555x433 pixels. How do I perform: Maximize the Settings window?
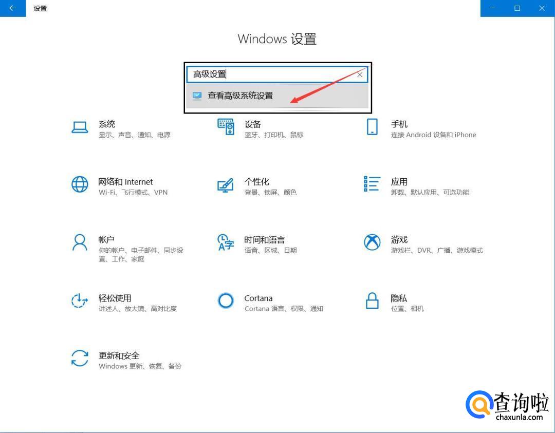(517, 8)
